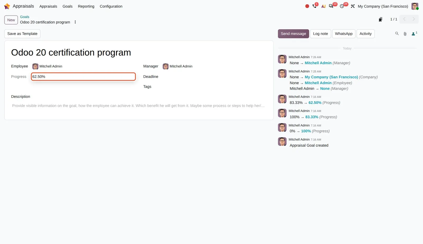Open the Goals menu
Screen dimensions: 423x244
(67, 6)
